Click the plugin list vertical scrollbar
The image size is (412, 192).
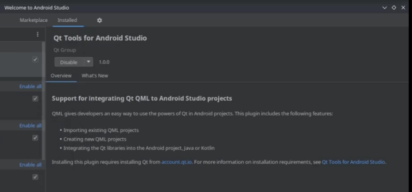(44, 101)
